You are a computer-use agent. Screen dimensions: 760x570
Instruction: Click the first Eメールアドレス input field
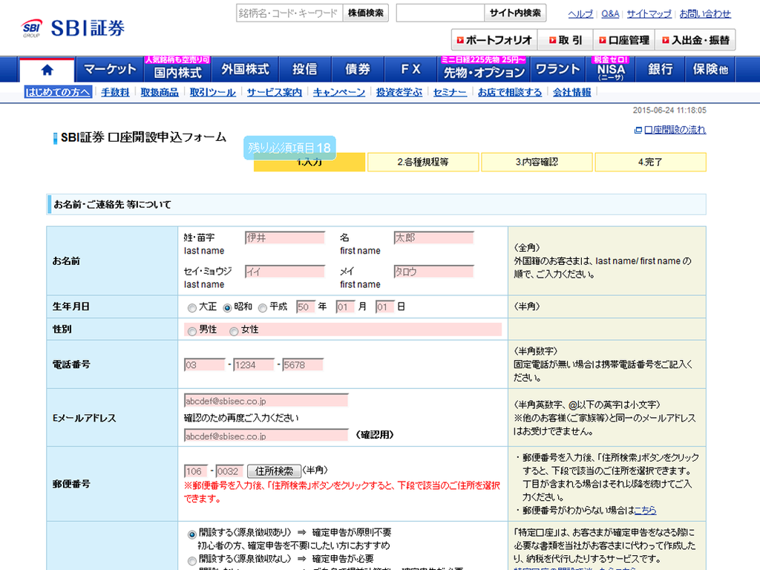[x=266, y=401]
